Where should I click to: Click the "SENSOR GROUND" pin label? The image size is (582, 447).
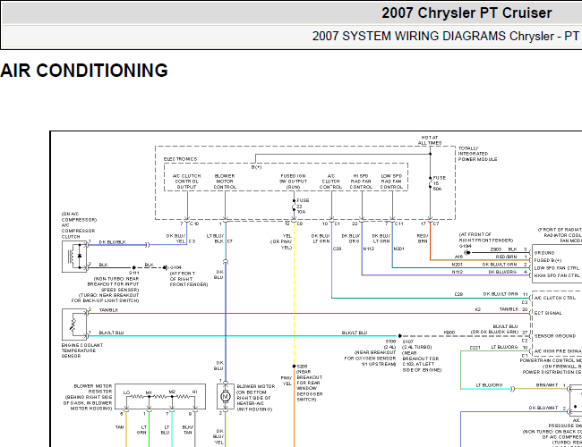coord(555,336)
